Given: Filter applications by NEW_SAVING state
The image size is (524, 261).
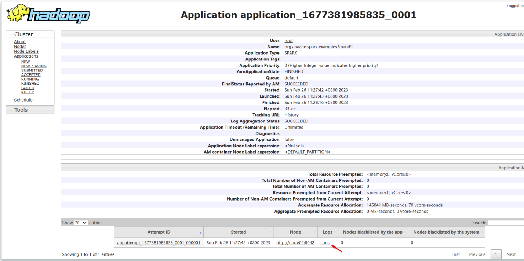Looking at the screenshot, I should coord(34,66).
